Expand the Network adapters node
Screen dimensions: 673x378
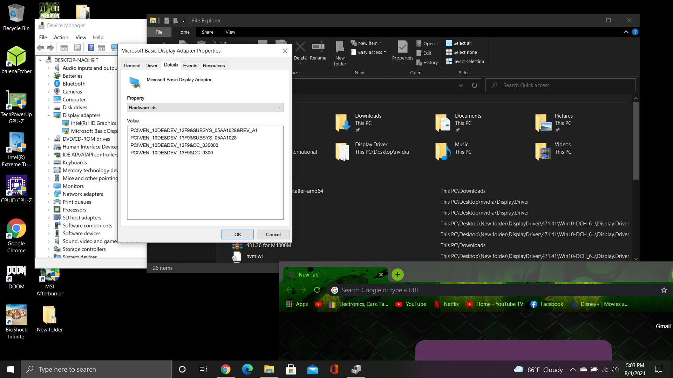49,194
